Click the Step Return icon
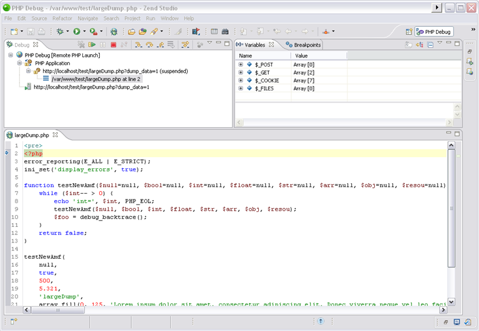Image resolution: width=479 pixels, height=331 pixels. (160, 45)
